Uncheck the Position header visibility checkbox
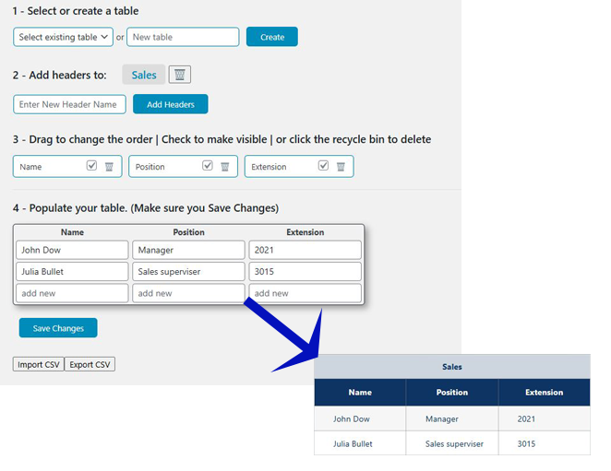Viewport: 611px width, 471px height. (208, 166)
